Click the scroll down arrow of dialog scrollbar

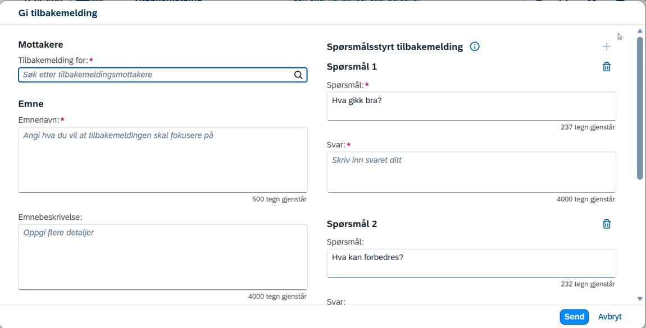tap(640, 299)
